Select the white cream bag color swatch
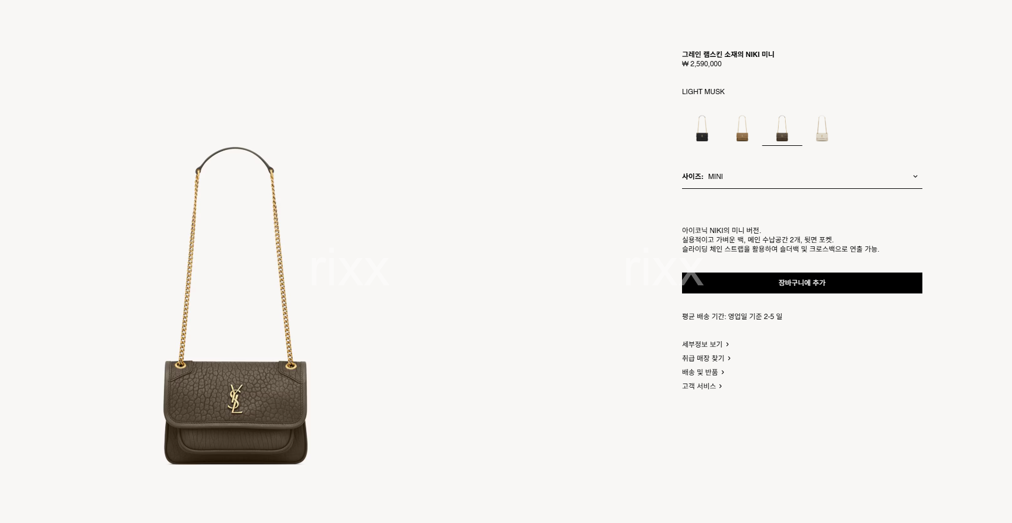Image resolution: width=1012 pixels, height=523 pixels. pos(822,128)
